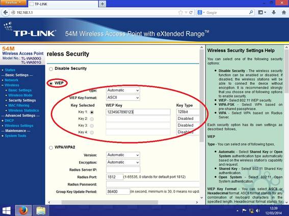Show hidden tray icons arrow

click(x=238, y=211)
